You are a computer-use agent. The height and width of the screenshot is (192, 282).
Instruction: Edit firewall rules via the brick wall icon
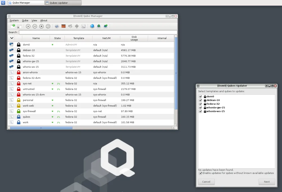pyautogui.click(x=64, y=26)
